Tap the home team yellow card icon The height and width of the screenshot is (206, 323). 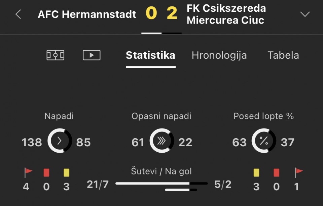point(66,172)
